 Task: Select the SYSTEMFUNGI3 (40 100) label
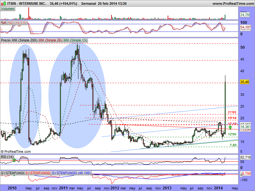pos(71,173)
